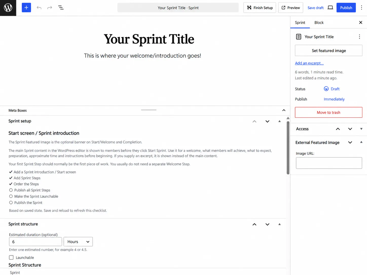Image resolution: width=367 pixels, height=275 pixels.
Task: Click the Draft status link
Action: point(332,89)
